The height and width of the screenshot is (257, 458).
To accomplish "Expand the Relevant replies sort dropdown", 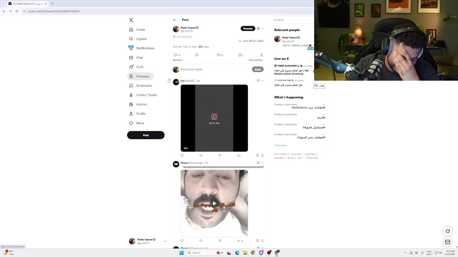I will (x=178, y=60).
